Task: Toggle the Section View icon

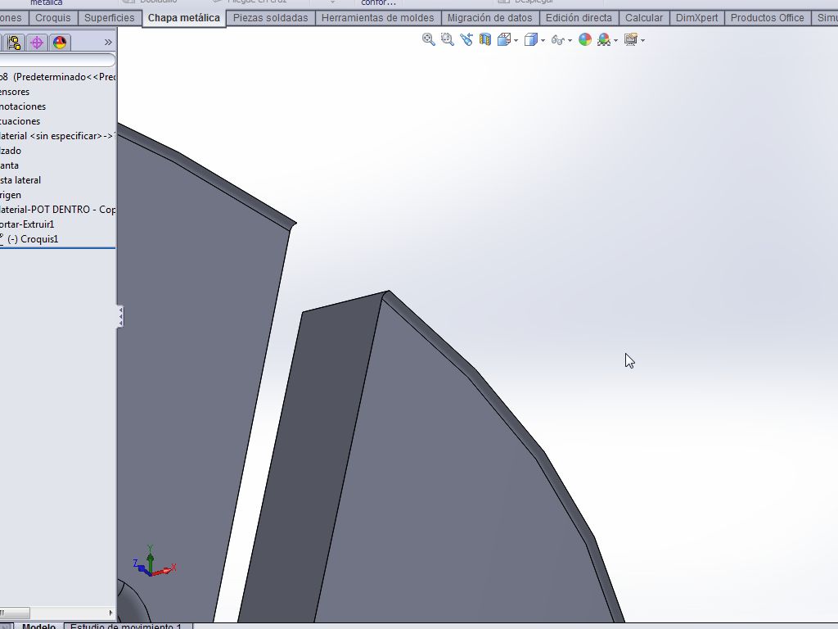Action: (485, 39)
